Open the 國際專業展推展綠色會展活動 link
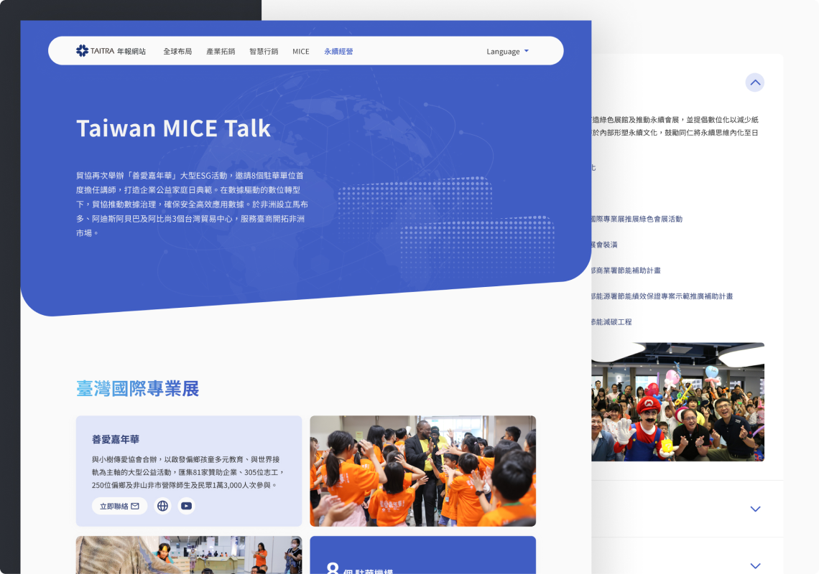The image size is (819, 574). click(x=637, y=219)
